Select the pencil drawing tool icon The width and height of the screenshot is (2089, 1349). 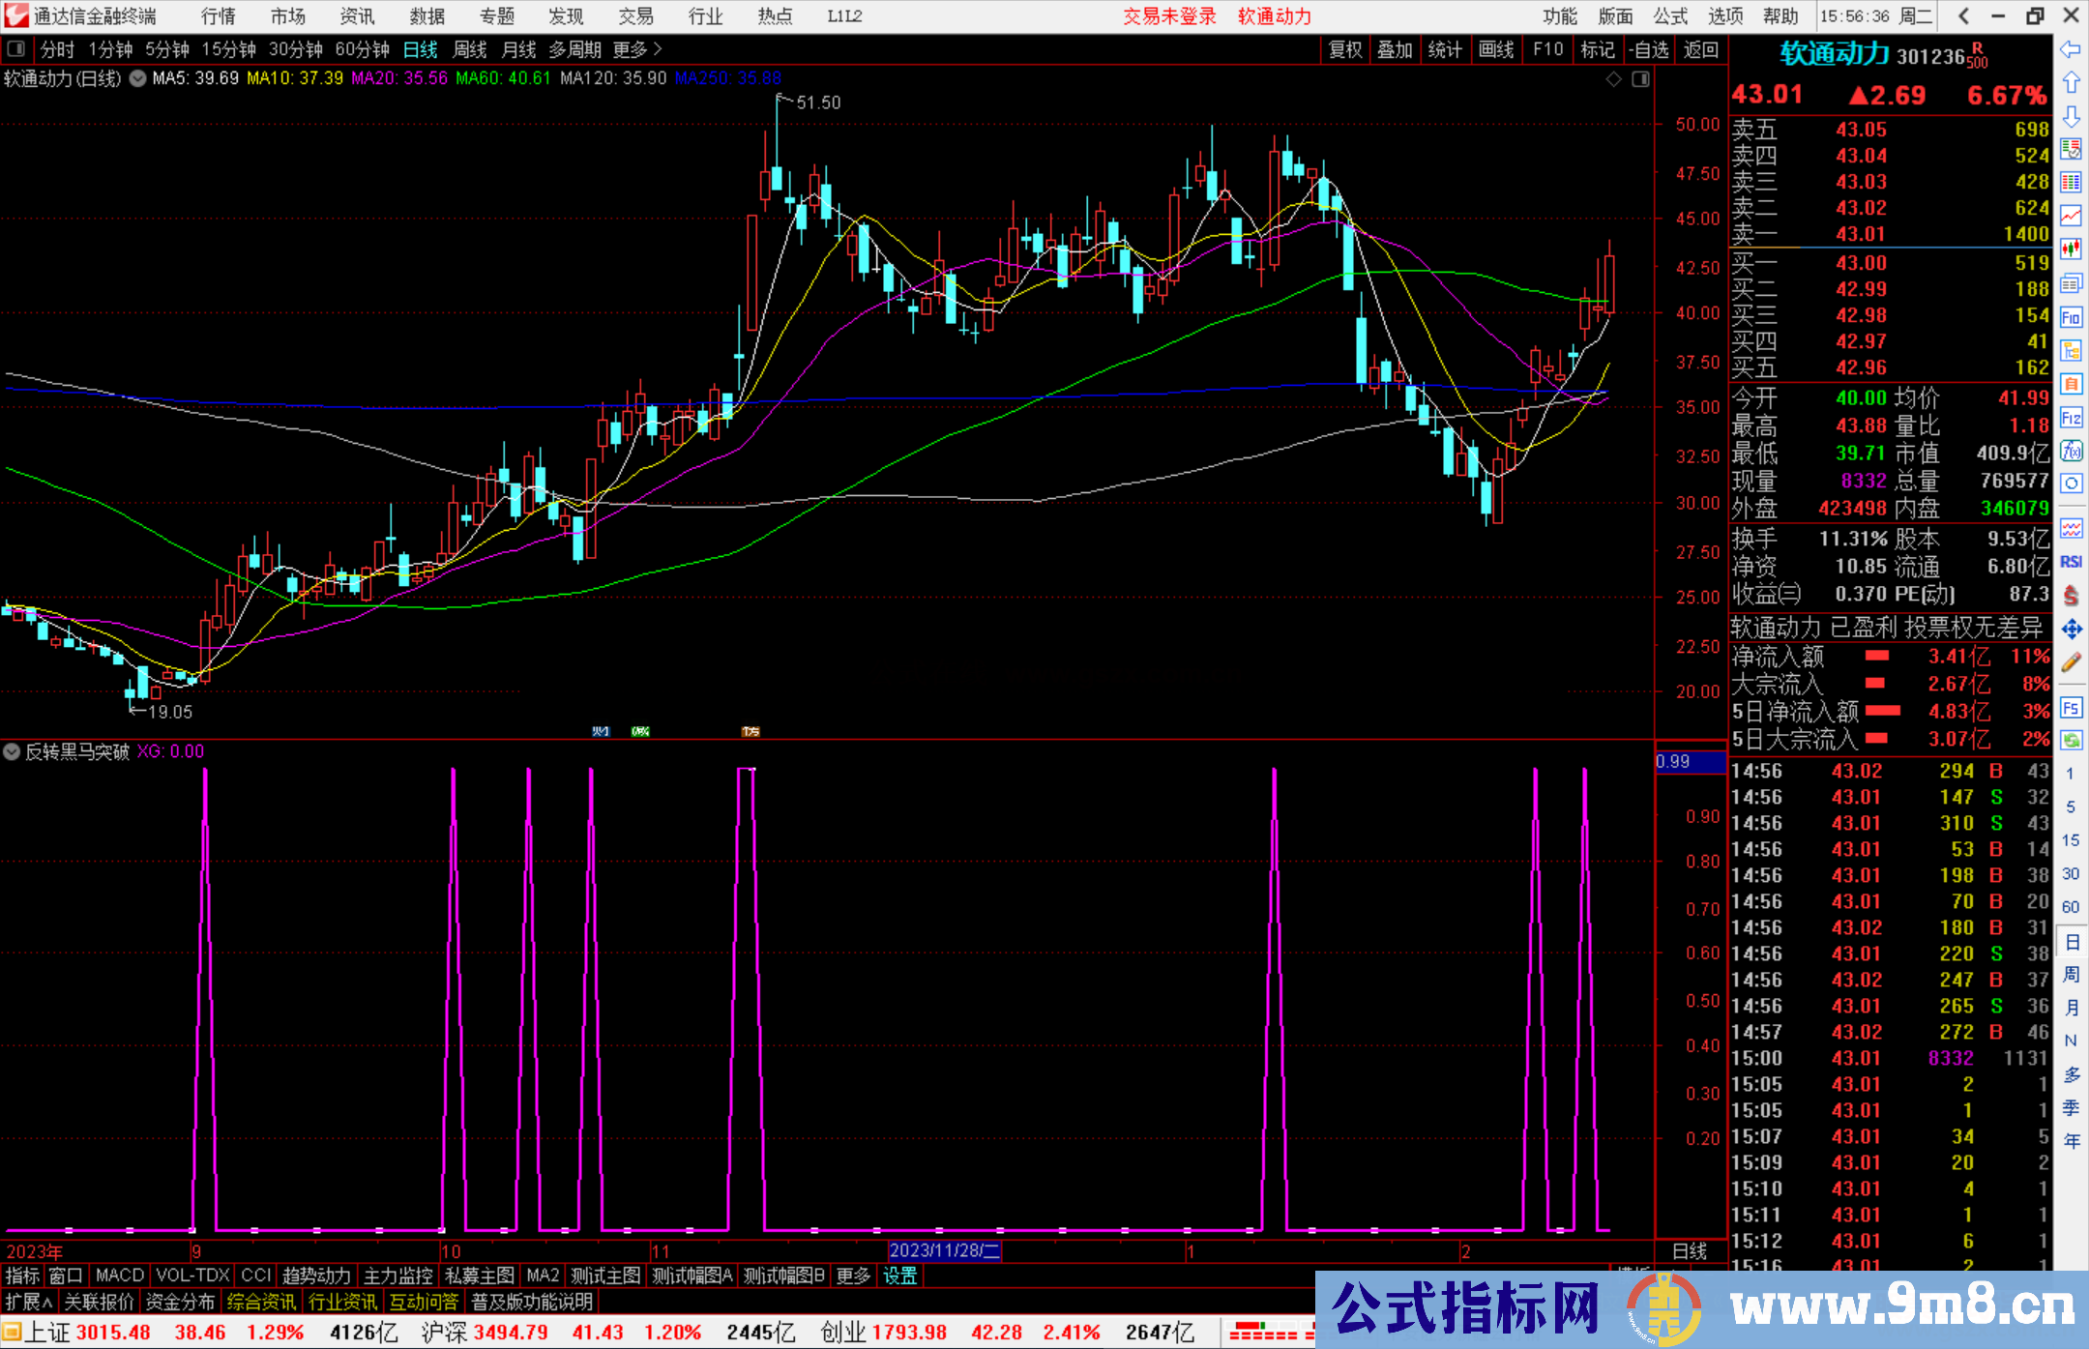coord(2071,663)
